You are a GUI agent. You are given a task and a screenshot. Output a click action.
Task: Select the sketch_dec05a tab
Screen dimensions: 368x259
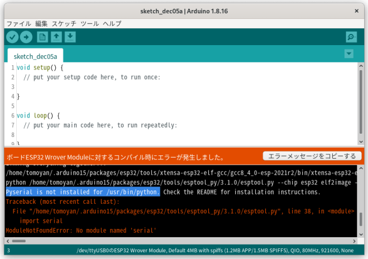(x=35, y=56)
